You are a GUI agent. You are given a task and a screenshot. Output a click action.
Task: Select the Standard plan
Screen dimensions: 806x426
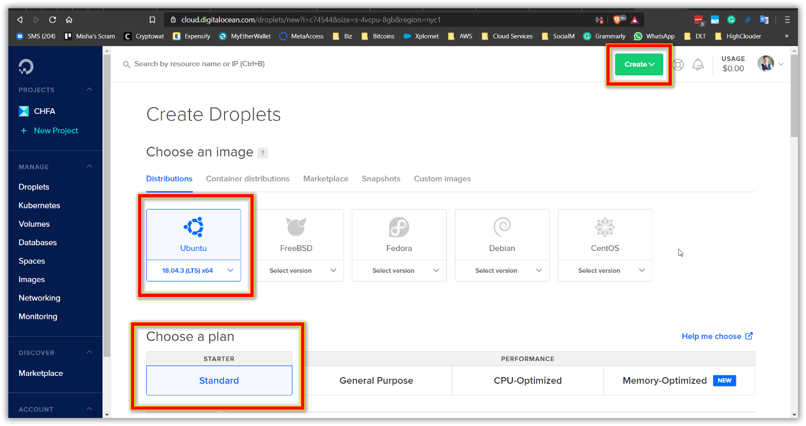pos(219,381)
